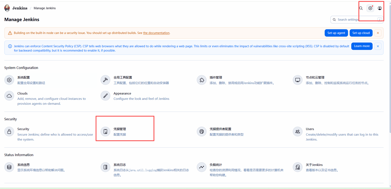The height and width of the screenshot is (189, 391).
Task: Open Manage Jenkins gear icon in header
Action: 370,8
